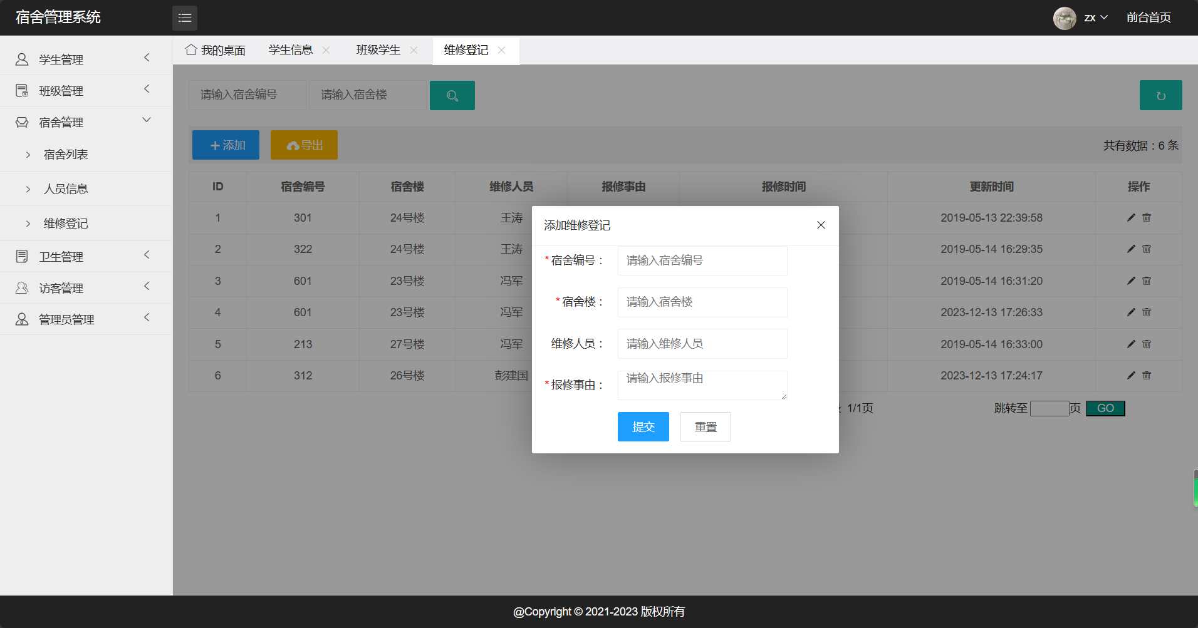Click the GO page jump button

(1105, 408)
